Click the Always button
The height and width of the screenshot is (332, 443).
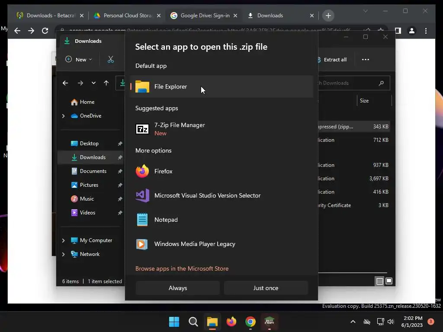point(178,288)
